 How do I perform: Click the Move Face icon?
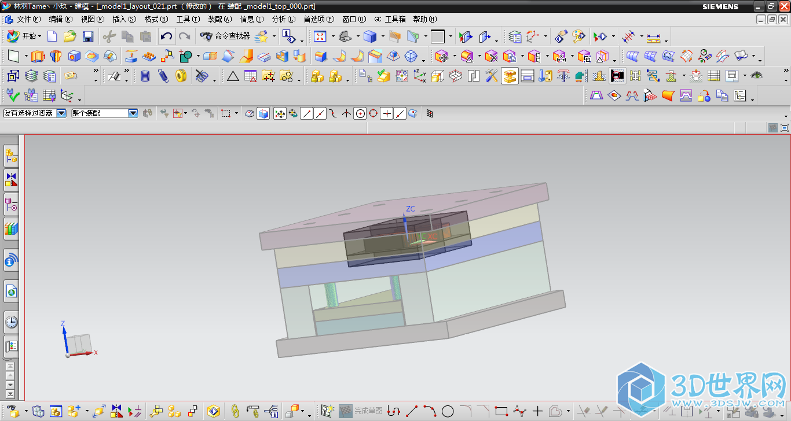[442, 56]
